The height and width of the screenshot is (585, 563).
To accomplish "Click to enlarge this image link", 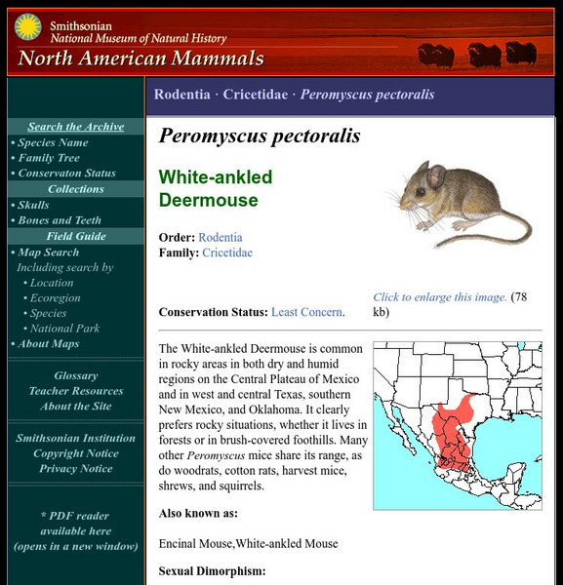I will (440, 297).
